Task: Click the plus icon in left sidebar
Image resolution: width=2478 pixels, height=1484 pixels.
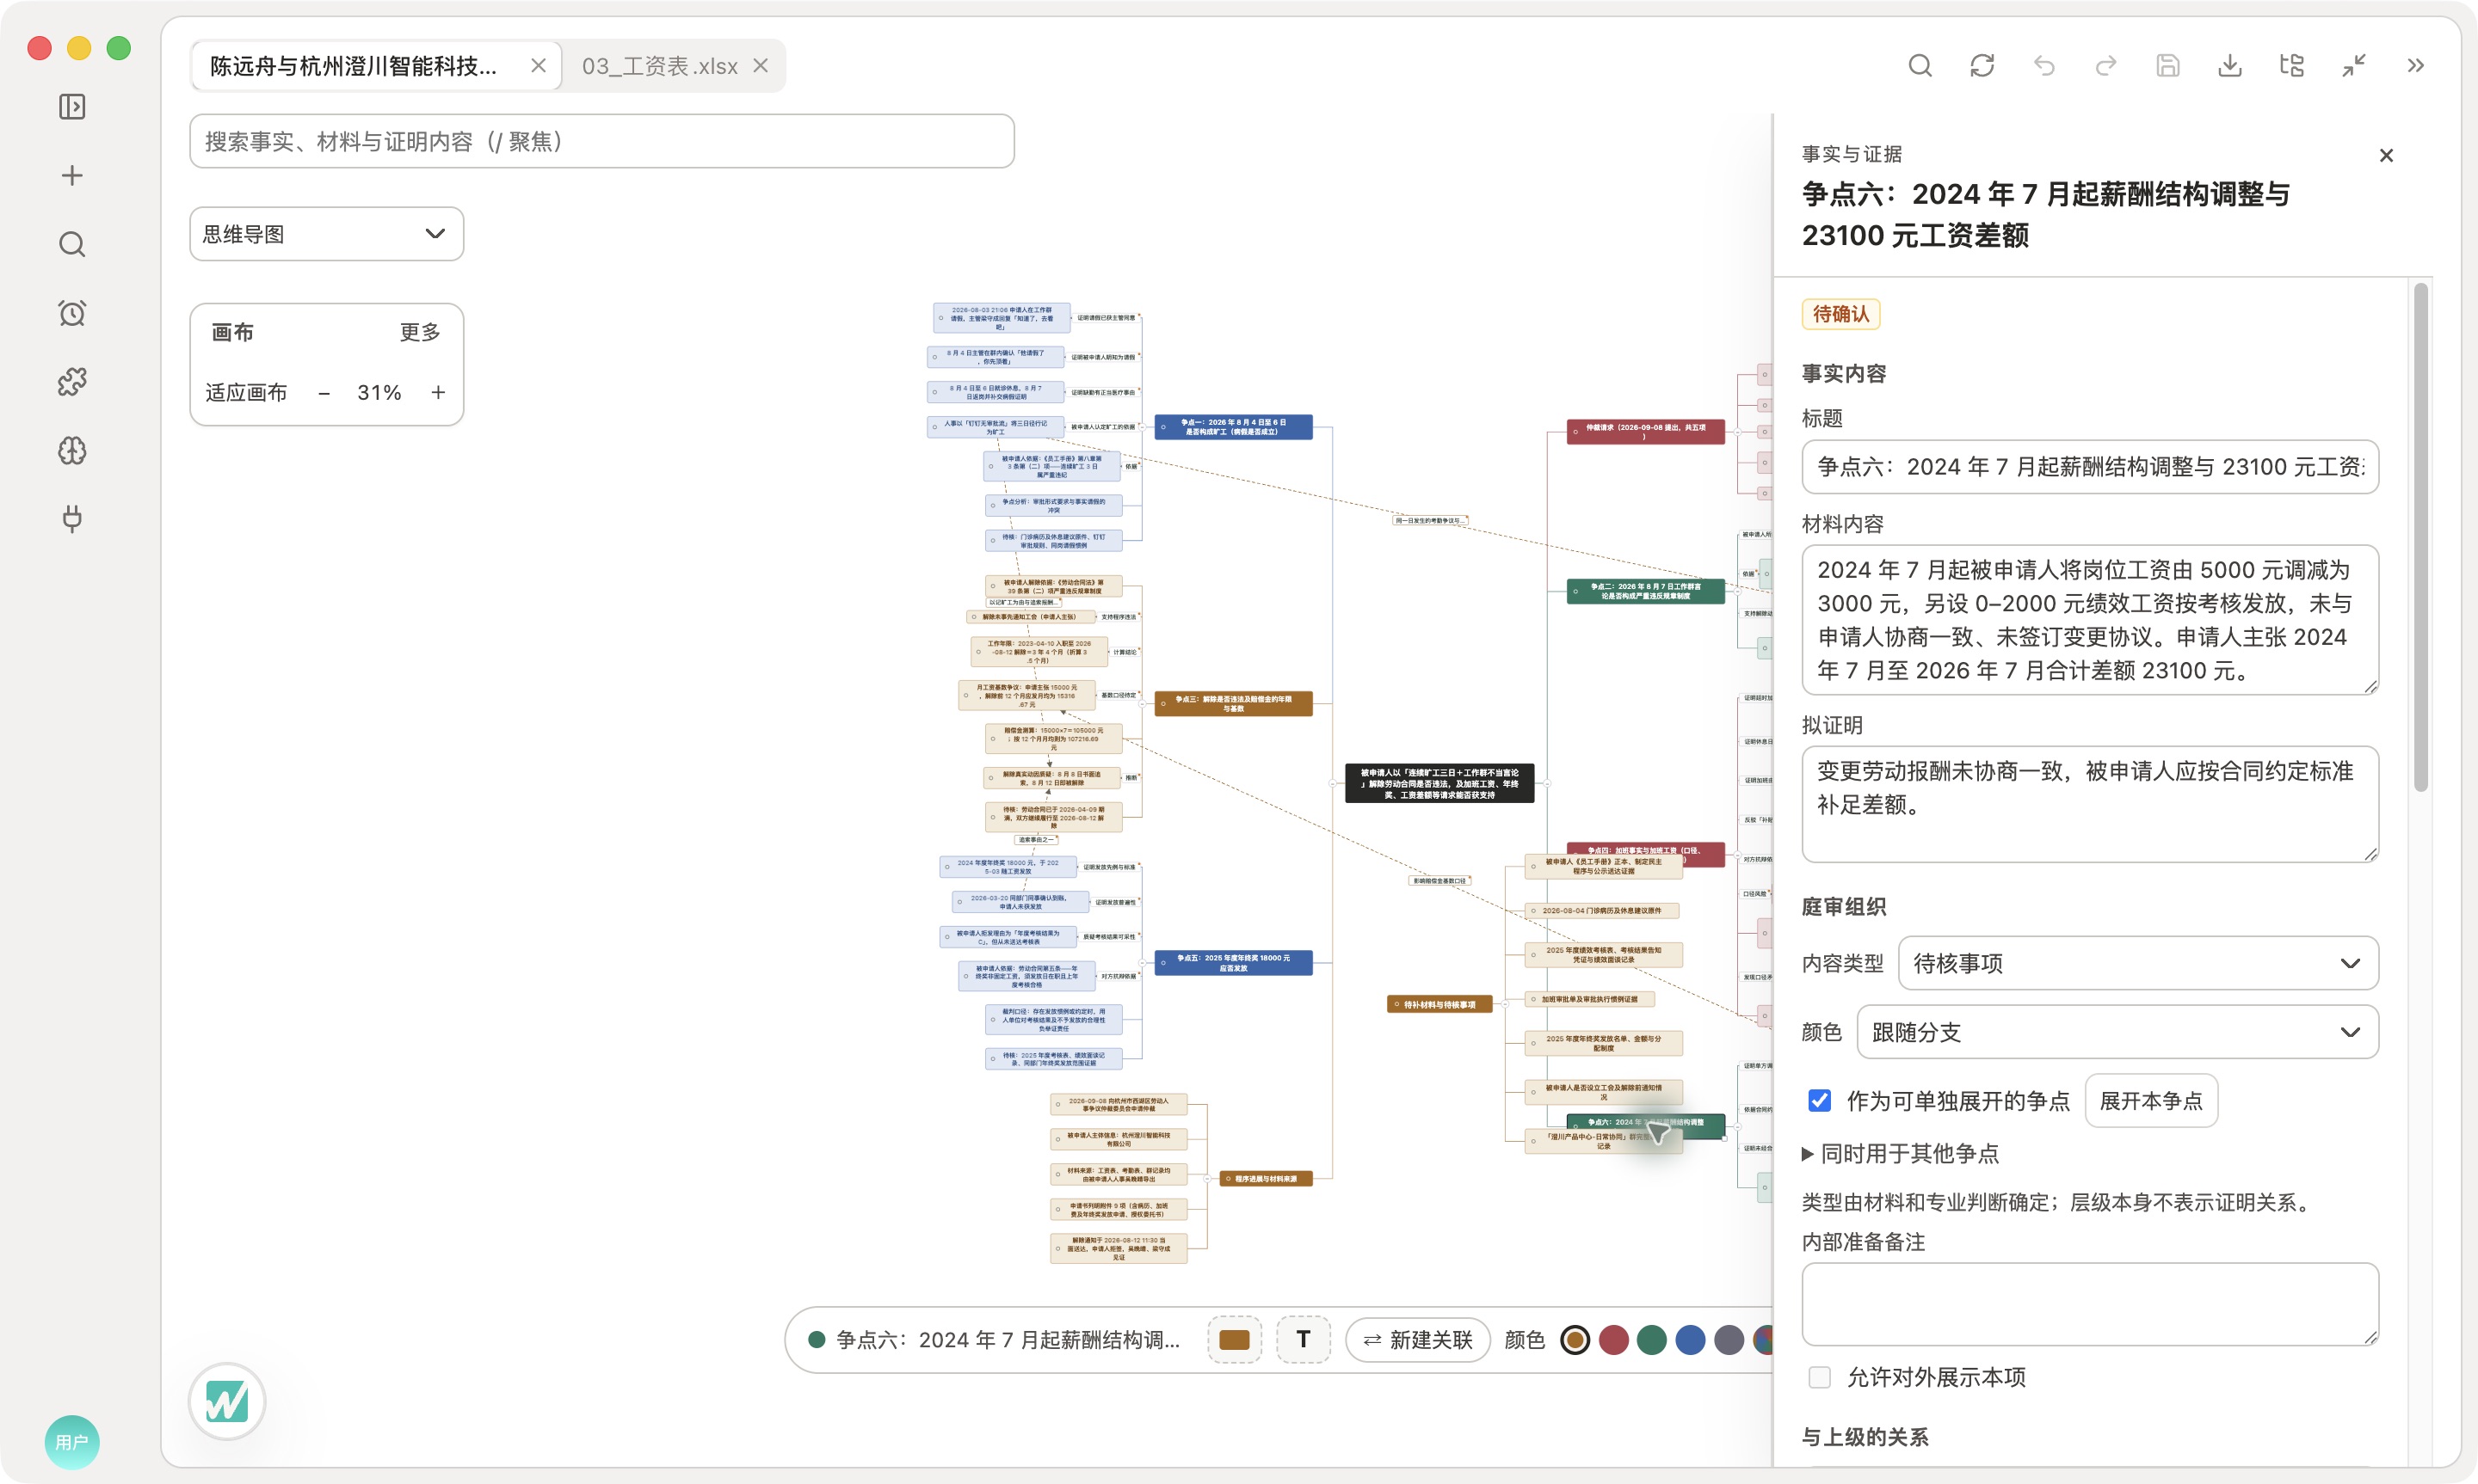Action: coord(72,176)
